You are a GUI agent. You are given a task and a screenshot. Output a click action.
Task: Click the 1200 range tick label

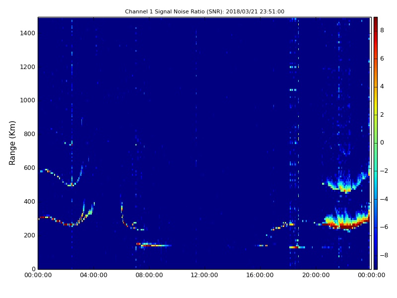[x=28, y=67]
